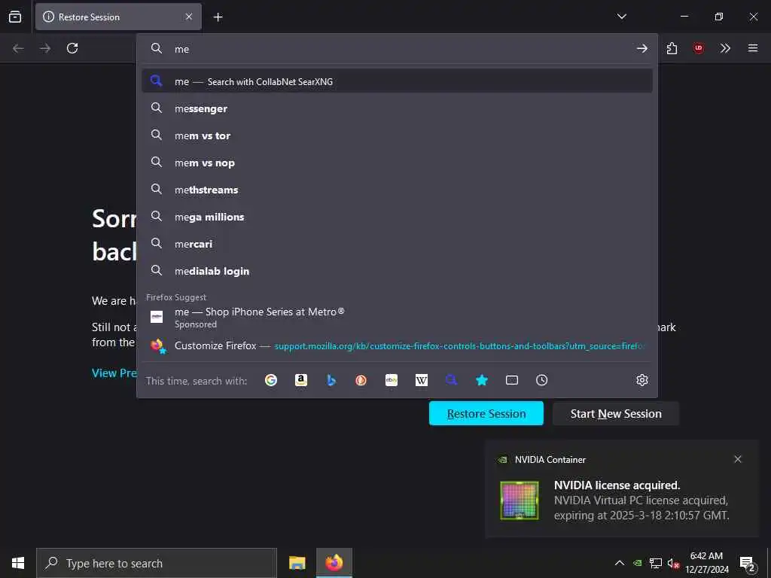
Task: Search this time with Amazon
Action: pyautogui.click(x=301, y=380)
